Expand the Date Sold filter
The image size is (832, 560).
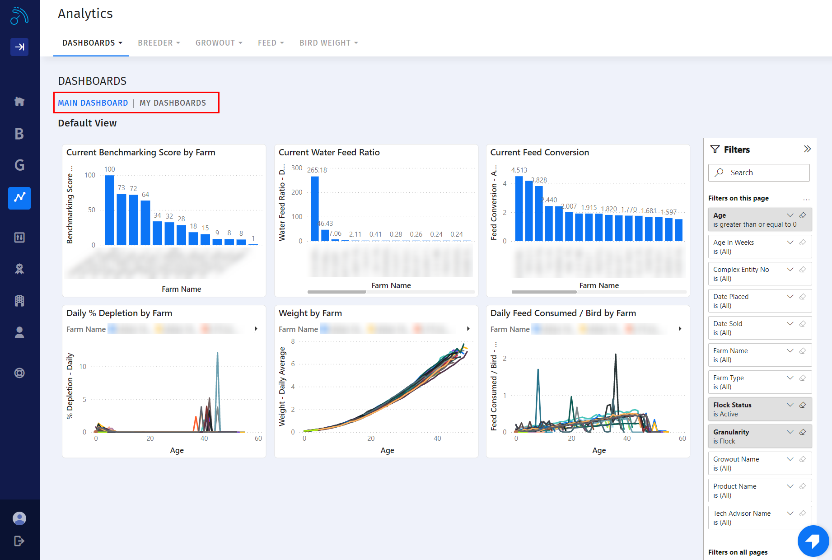click(790, 324)
